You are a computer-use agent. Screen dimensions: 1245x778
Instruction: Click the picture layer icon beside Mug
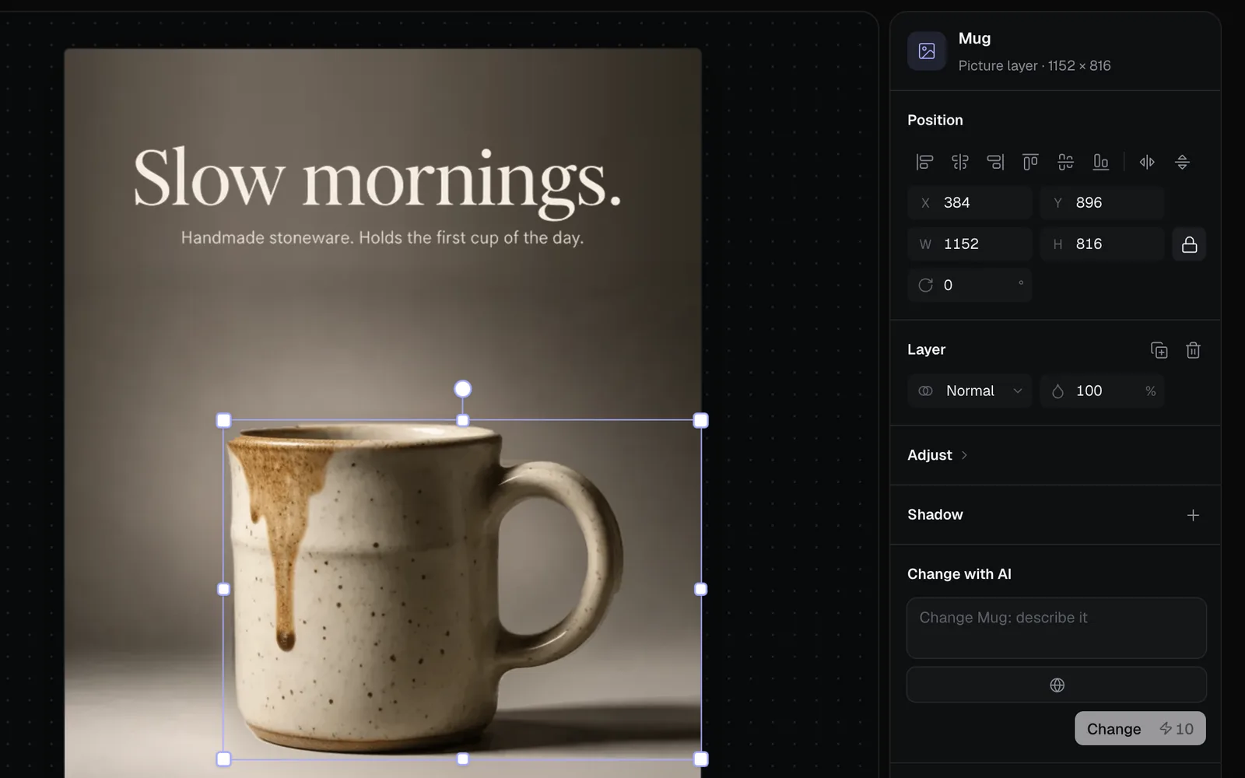[x=927, y=51]
